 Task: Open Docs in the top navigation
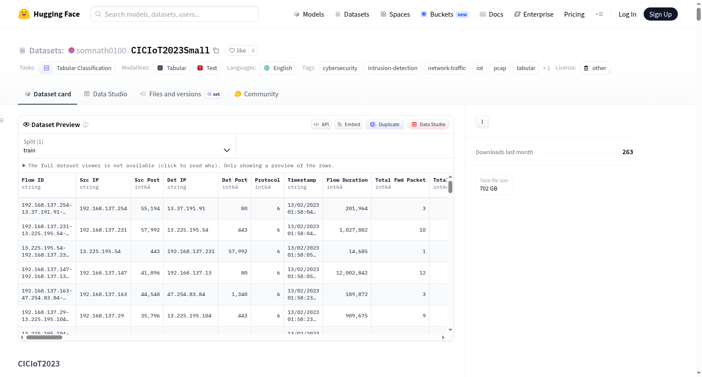point(491,14)
